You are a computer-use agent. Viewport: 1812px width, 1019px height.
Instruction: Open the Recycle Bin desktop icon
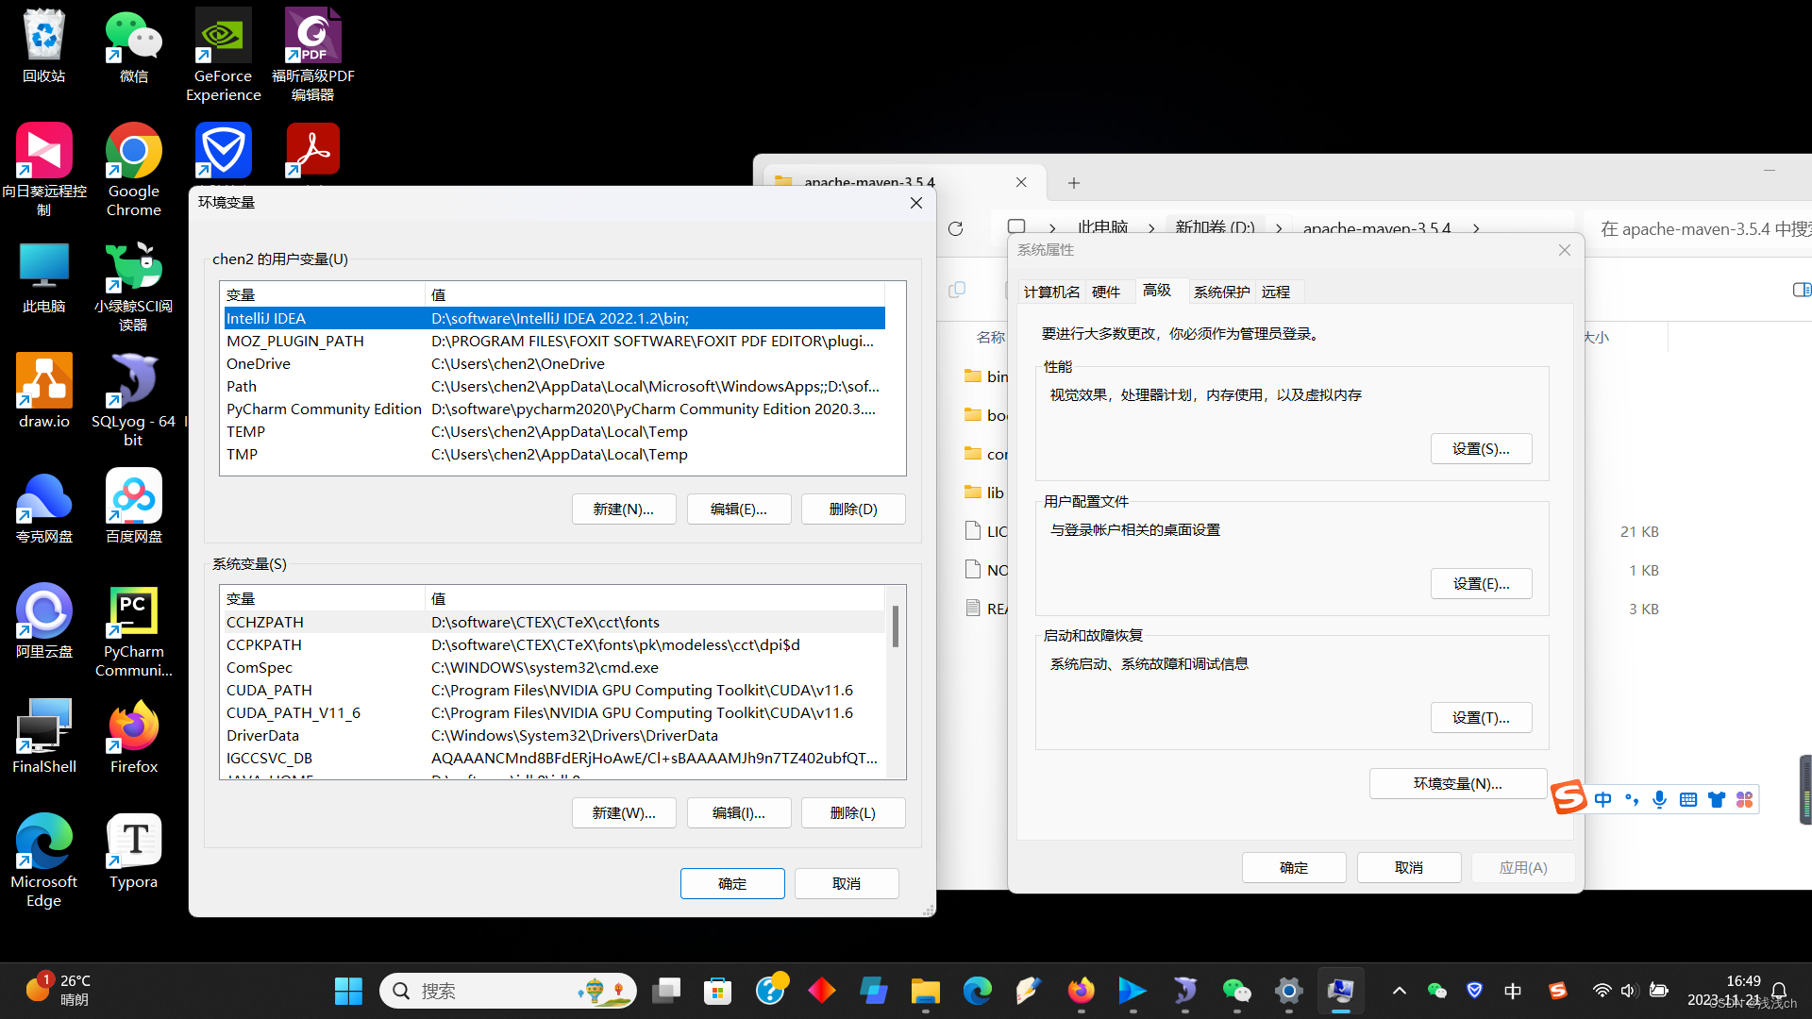tap(44, 45)
